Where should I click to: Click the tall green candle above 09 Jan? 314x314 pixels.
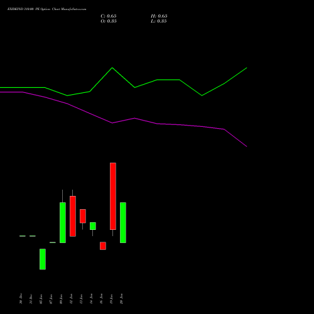63,222
